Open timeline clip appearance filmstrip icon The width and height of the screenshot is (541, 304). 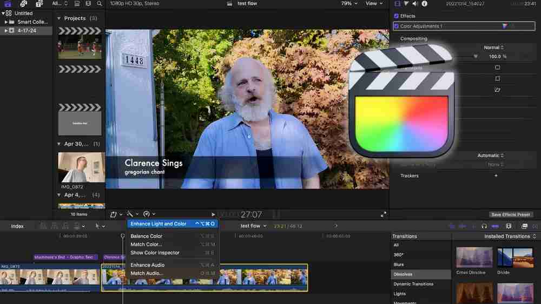tap(509, 226)
